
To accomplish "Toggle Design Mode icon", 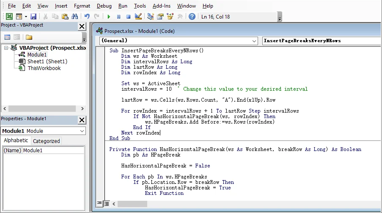I will (138, 16).
